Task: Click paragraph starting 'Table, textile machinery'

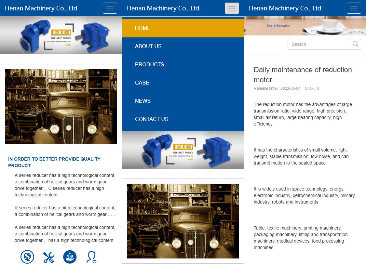Action: 301,238
